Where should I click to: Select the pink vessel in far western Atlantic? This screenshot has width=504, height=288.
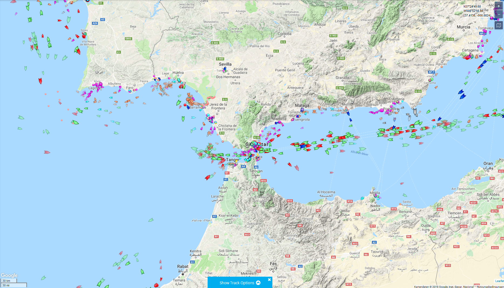(x=47, y=152)
